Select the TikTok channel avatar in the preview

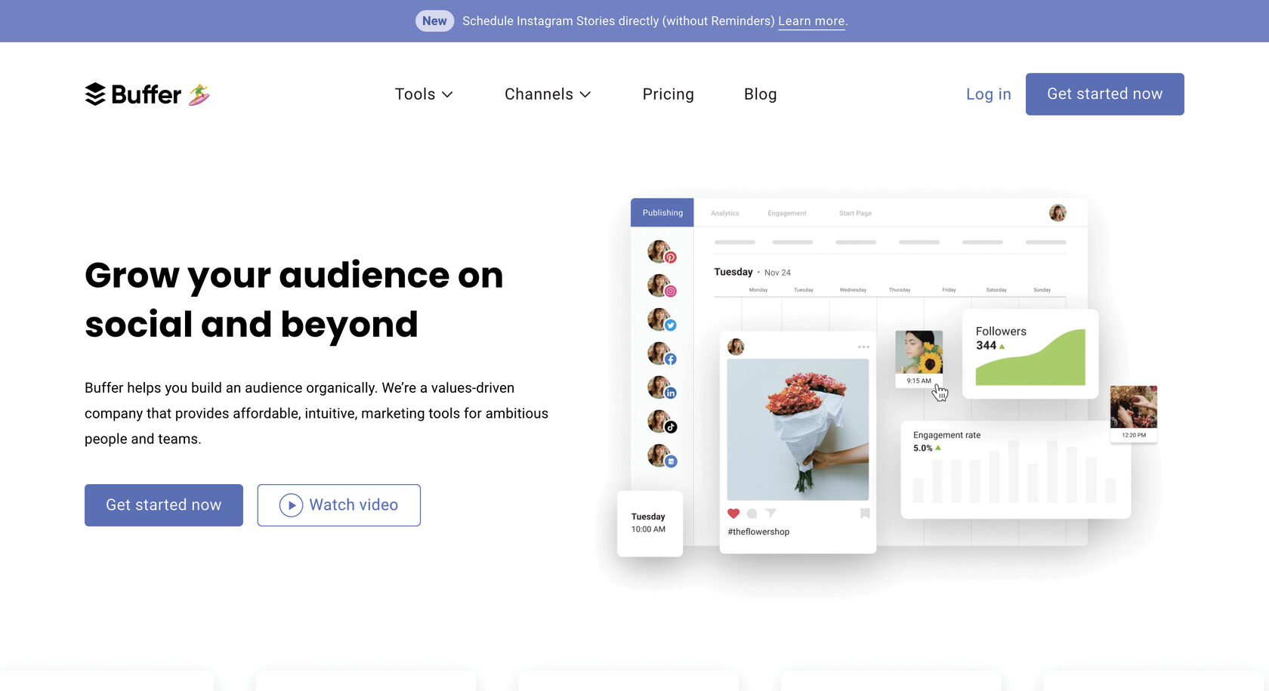[x=662, y=422]
